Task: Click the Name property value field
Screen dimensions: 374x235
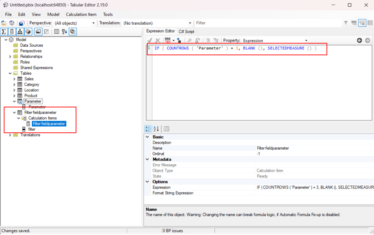Action: pos(315,148)
